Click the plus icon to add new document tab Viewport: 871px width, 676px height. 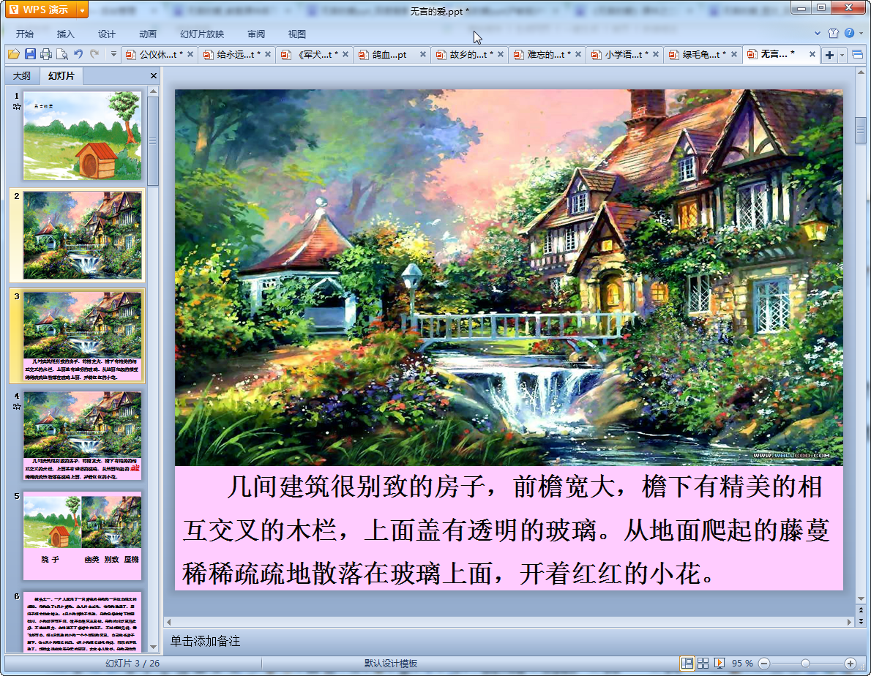829,54
